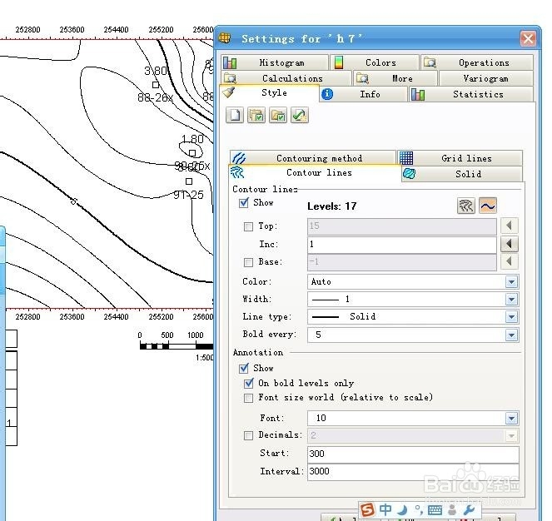This screenshot has width=552, height=521.
Task: Click the 3.80 value label on map
Action: 156,71
